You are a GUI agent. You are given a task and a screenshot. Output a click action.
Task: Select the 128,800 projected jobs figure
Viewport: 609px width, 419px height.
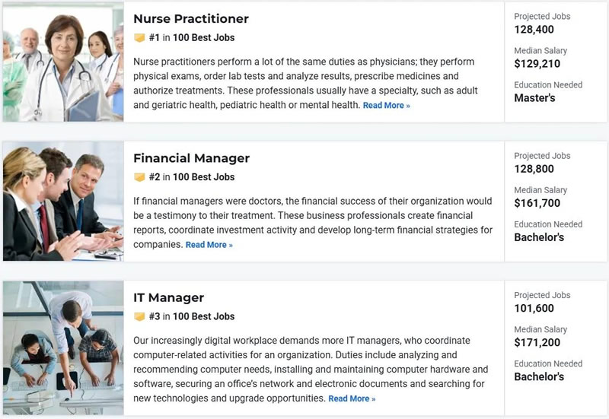(x=534, y=169)
